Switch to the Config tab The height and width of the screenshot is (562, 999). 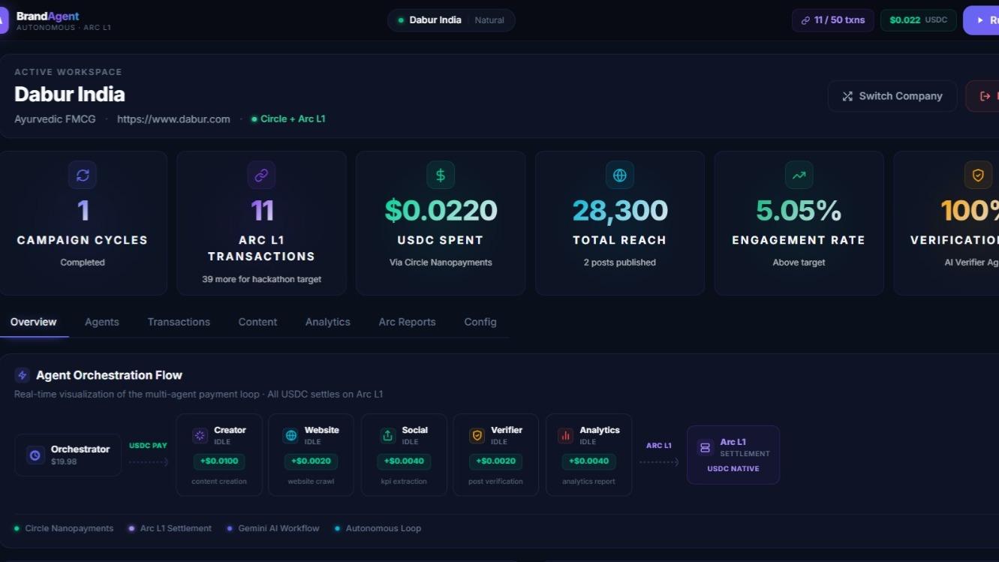tap(480, 322)
